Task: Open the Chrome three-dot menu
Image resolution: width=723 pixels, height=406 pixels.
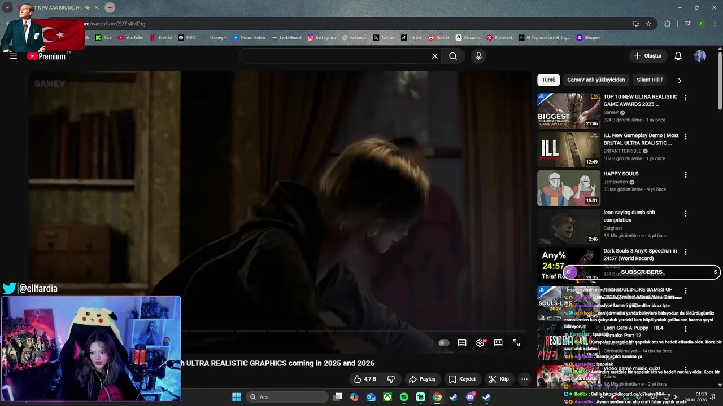Action: click(x=716, y=24)
